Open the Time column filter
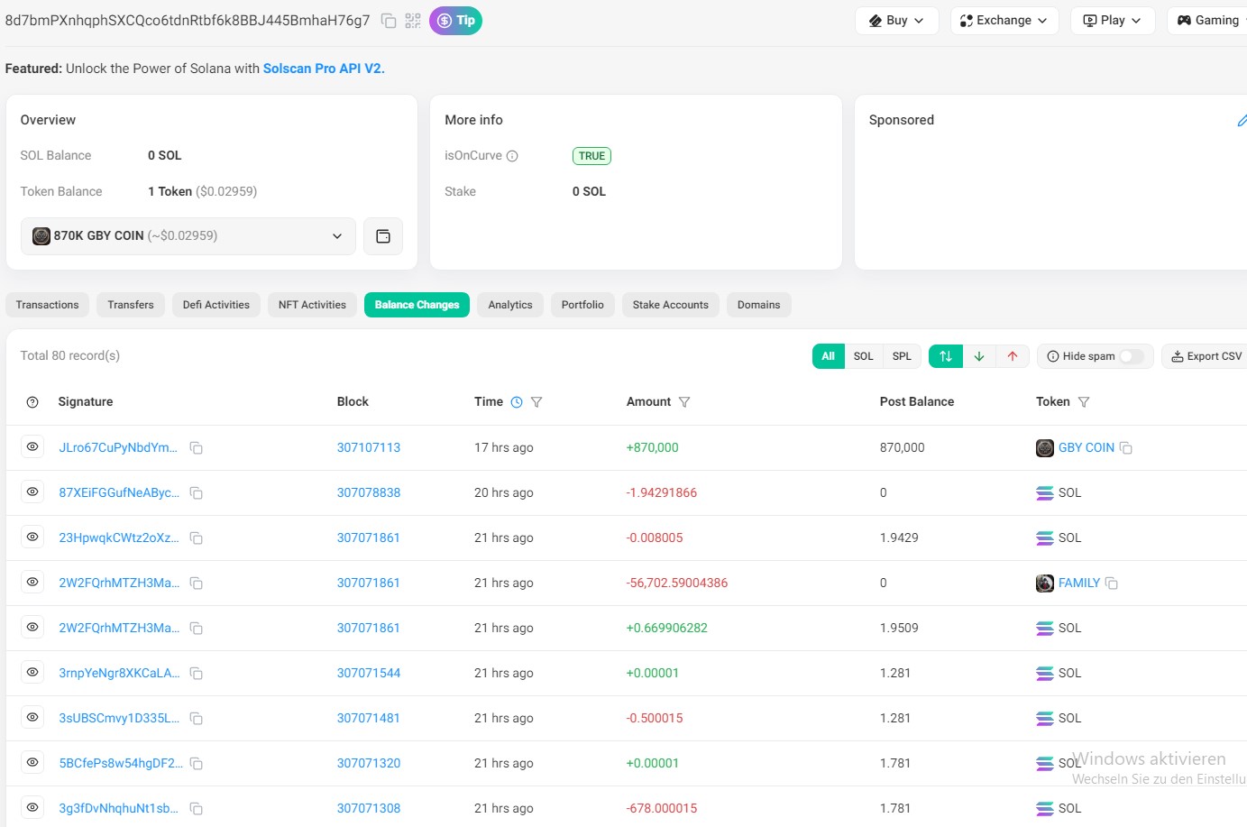 coord(536,402)
